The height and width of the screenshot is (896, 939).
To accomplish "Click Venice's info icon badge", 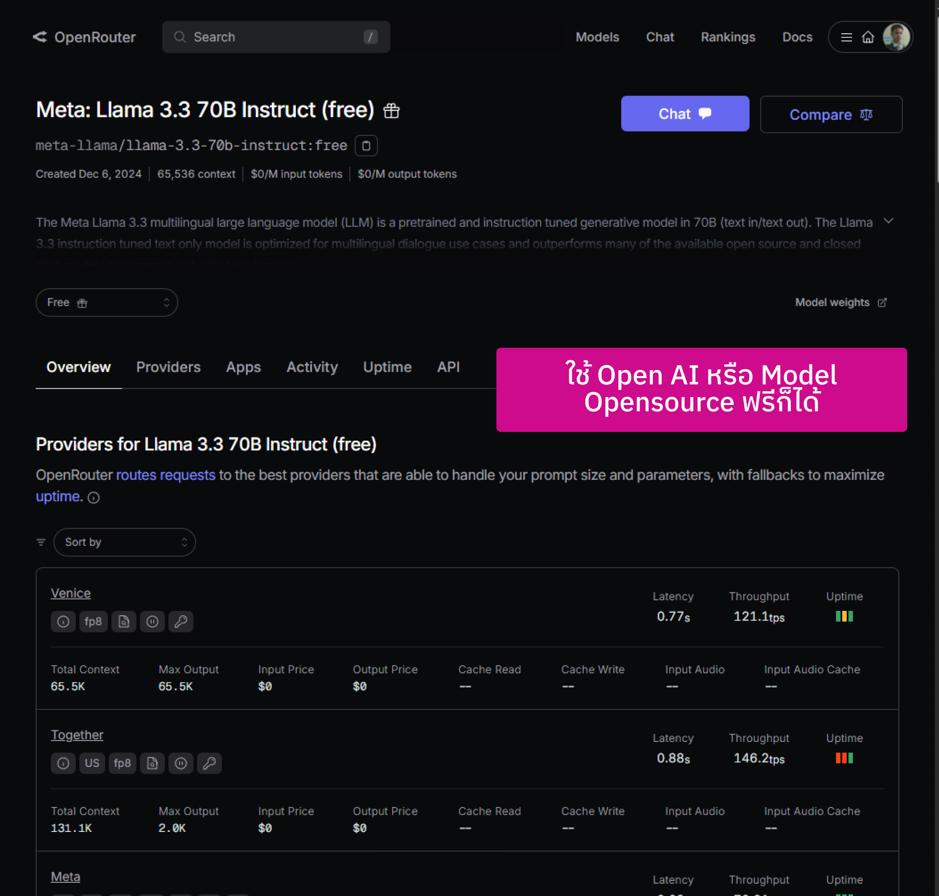I will click(x=63, y=622).
